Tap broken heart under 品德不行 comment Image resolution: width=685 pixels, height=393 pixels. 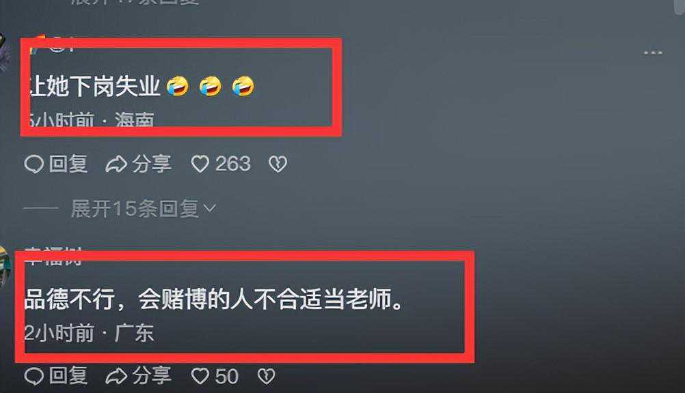pos(266,376)
